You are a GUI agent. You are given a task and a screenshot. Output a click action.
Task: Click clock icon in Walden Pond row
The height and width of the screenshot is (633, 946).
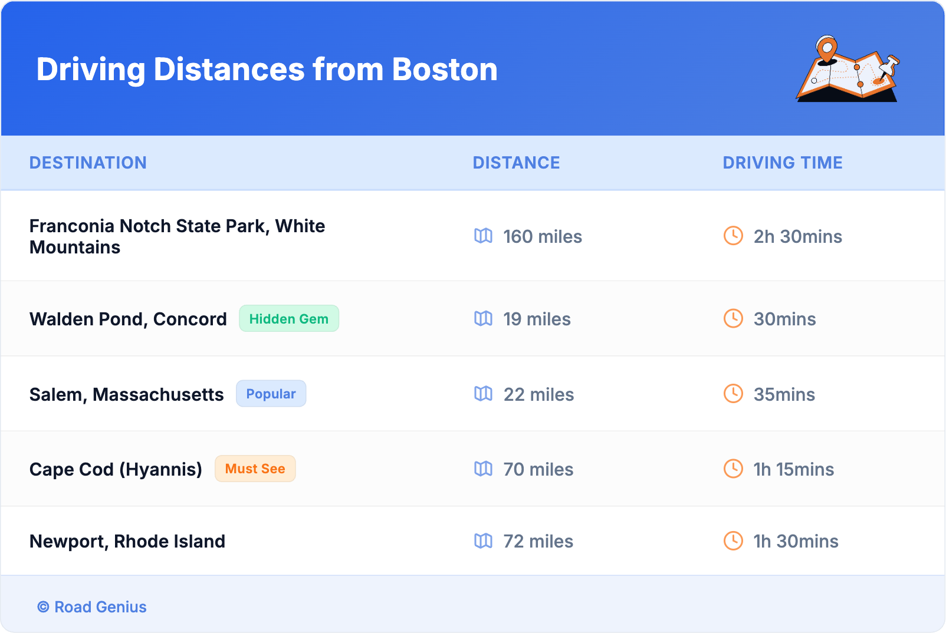point(733,318)
